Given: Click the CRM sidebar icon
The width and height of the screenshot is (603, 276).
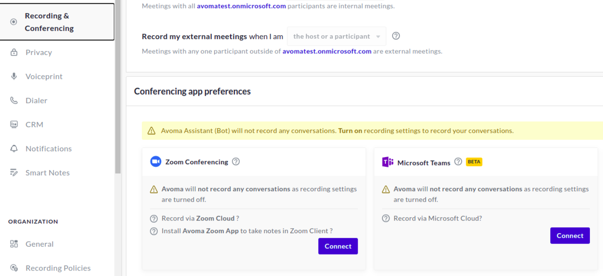Looking at the screenshot, I should (x=14, y=124).
